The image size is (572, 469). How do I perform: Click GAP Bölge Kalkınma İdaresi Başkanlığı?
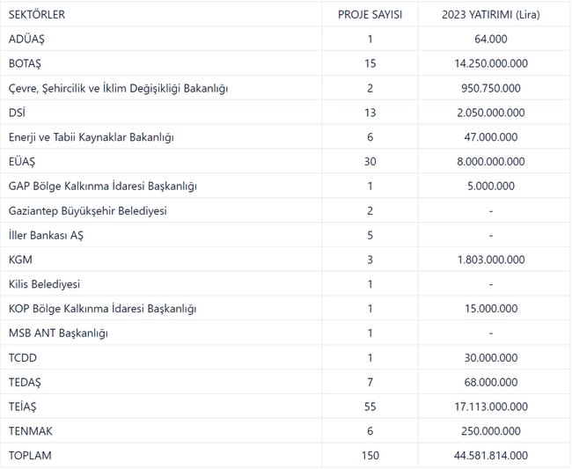click(102, 186)
